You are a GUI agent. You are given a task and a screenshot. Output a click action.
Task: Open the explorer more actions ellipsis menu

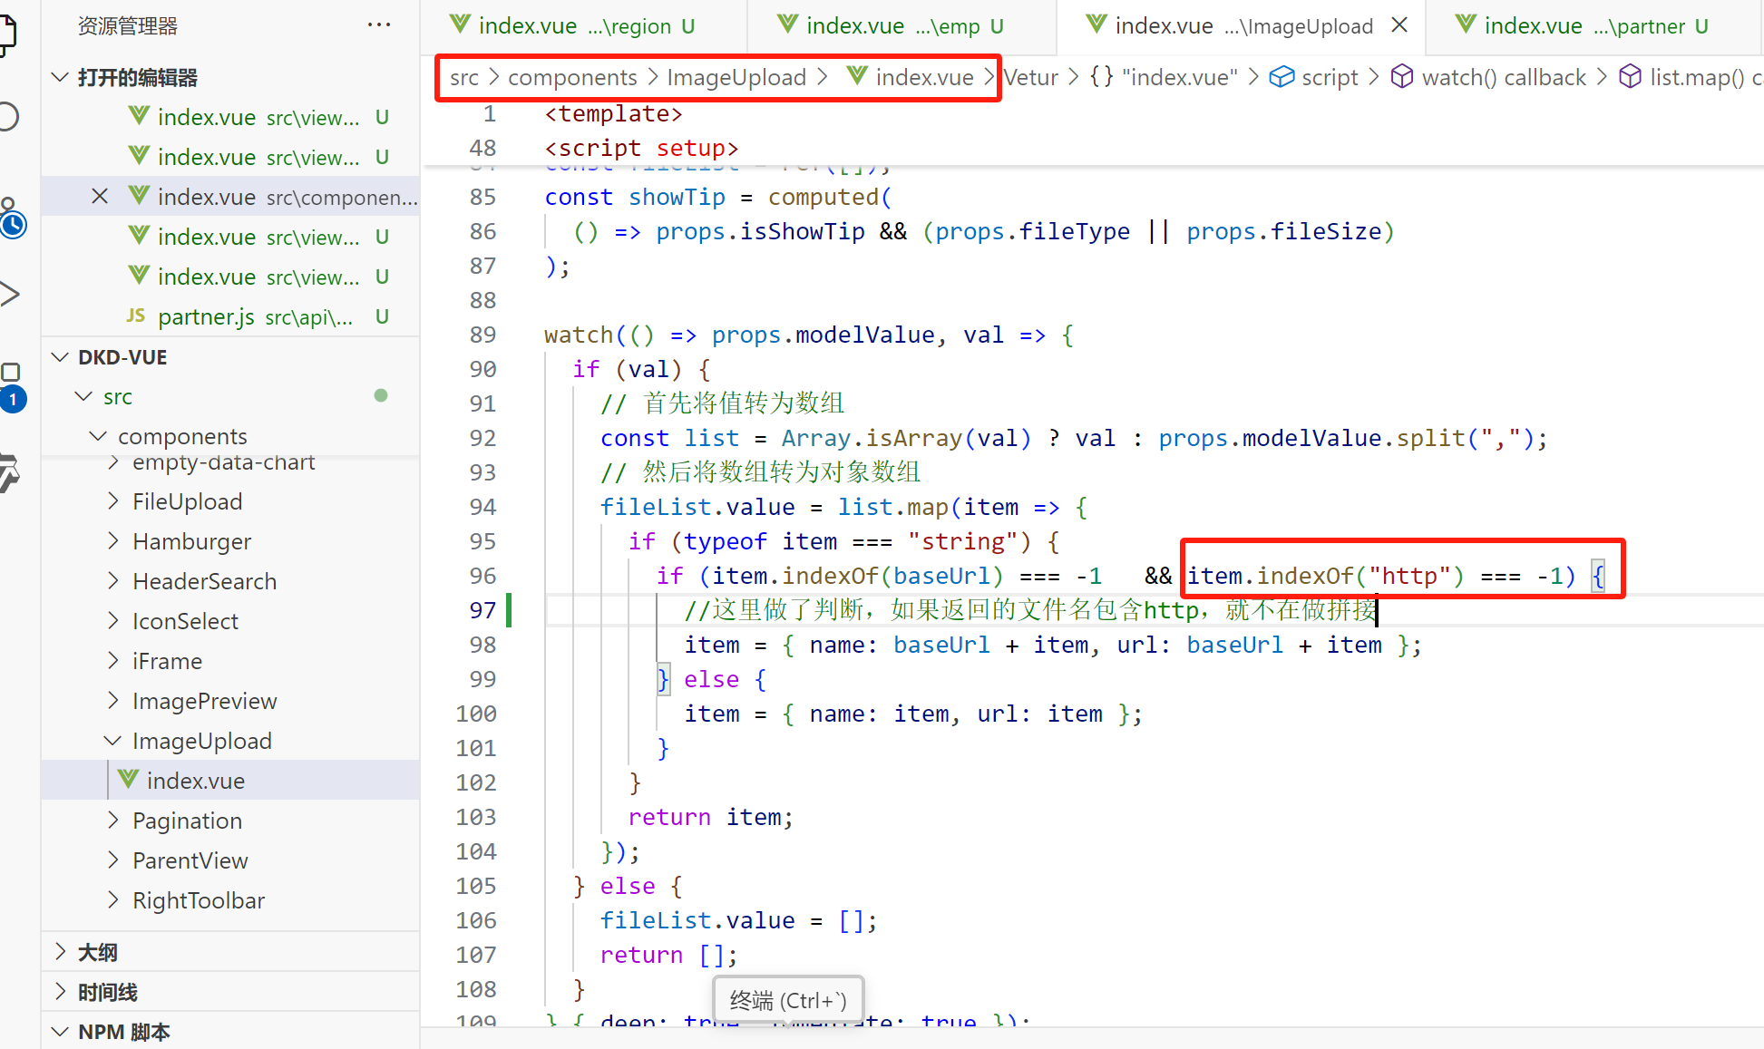379,25
